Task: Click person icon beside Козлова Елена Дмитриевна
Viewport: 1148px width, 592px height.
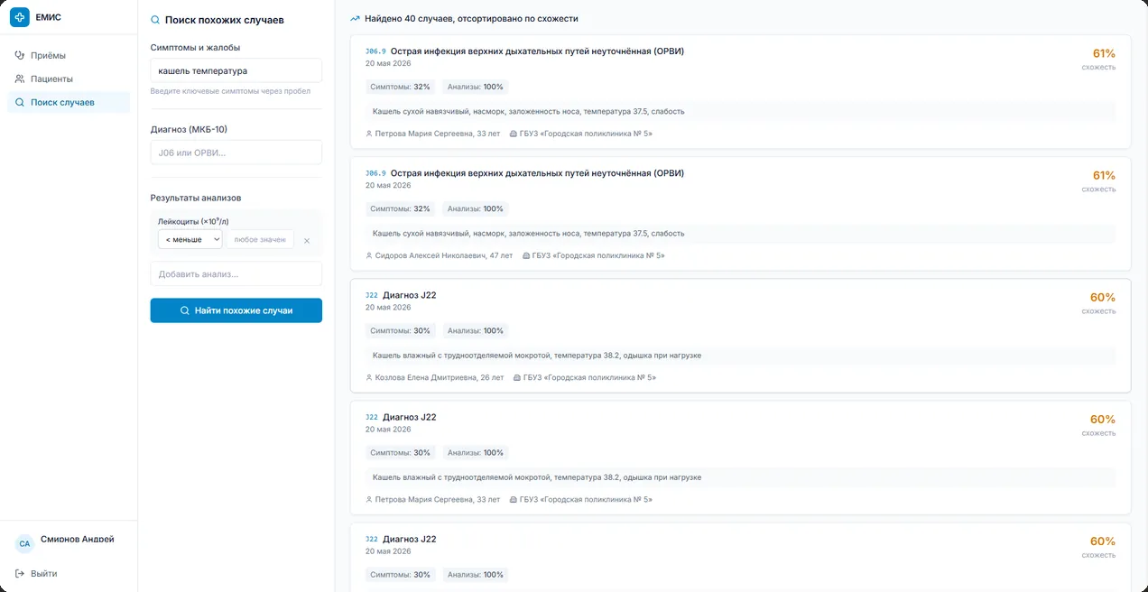Action: pos(369,377)
